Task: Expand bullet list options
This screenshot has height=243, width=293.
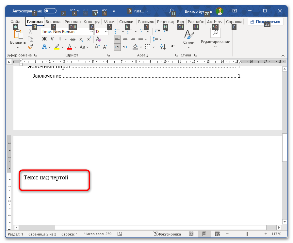Action: click(x=123, y=31)
